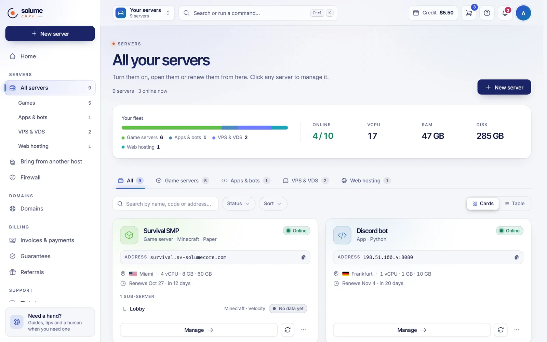Open the user avatar menu
This screenshot has height=342, width=547.
523,13
